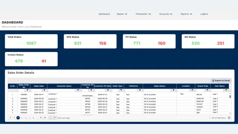The image size is (238, 134).
Task: Open filter for Sales Date column
Action: (44, 90)
